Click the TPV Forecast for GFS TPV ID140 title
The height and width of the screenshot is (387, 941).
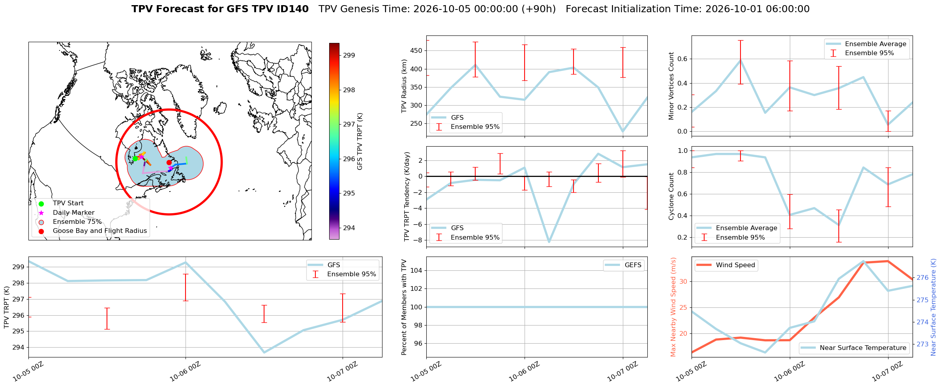pos(220,9)
